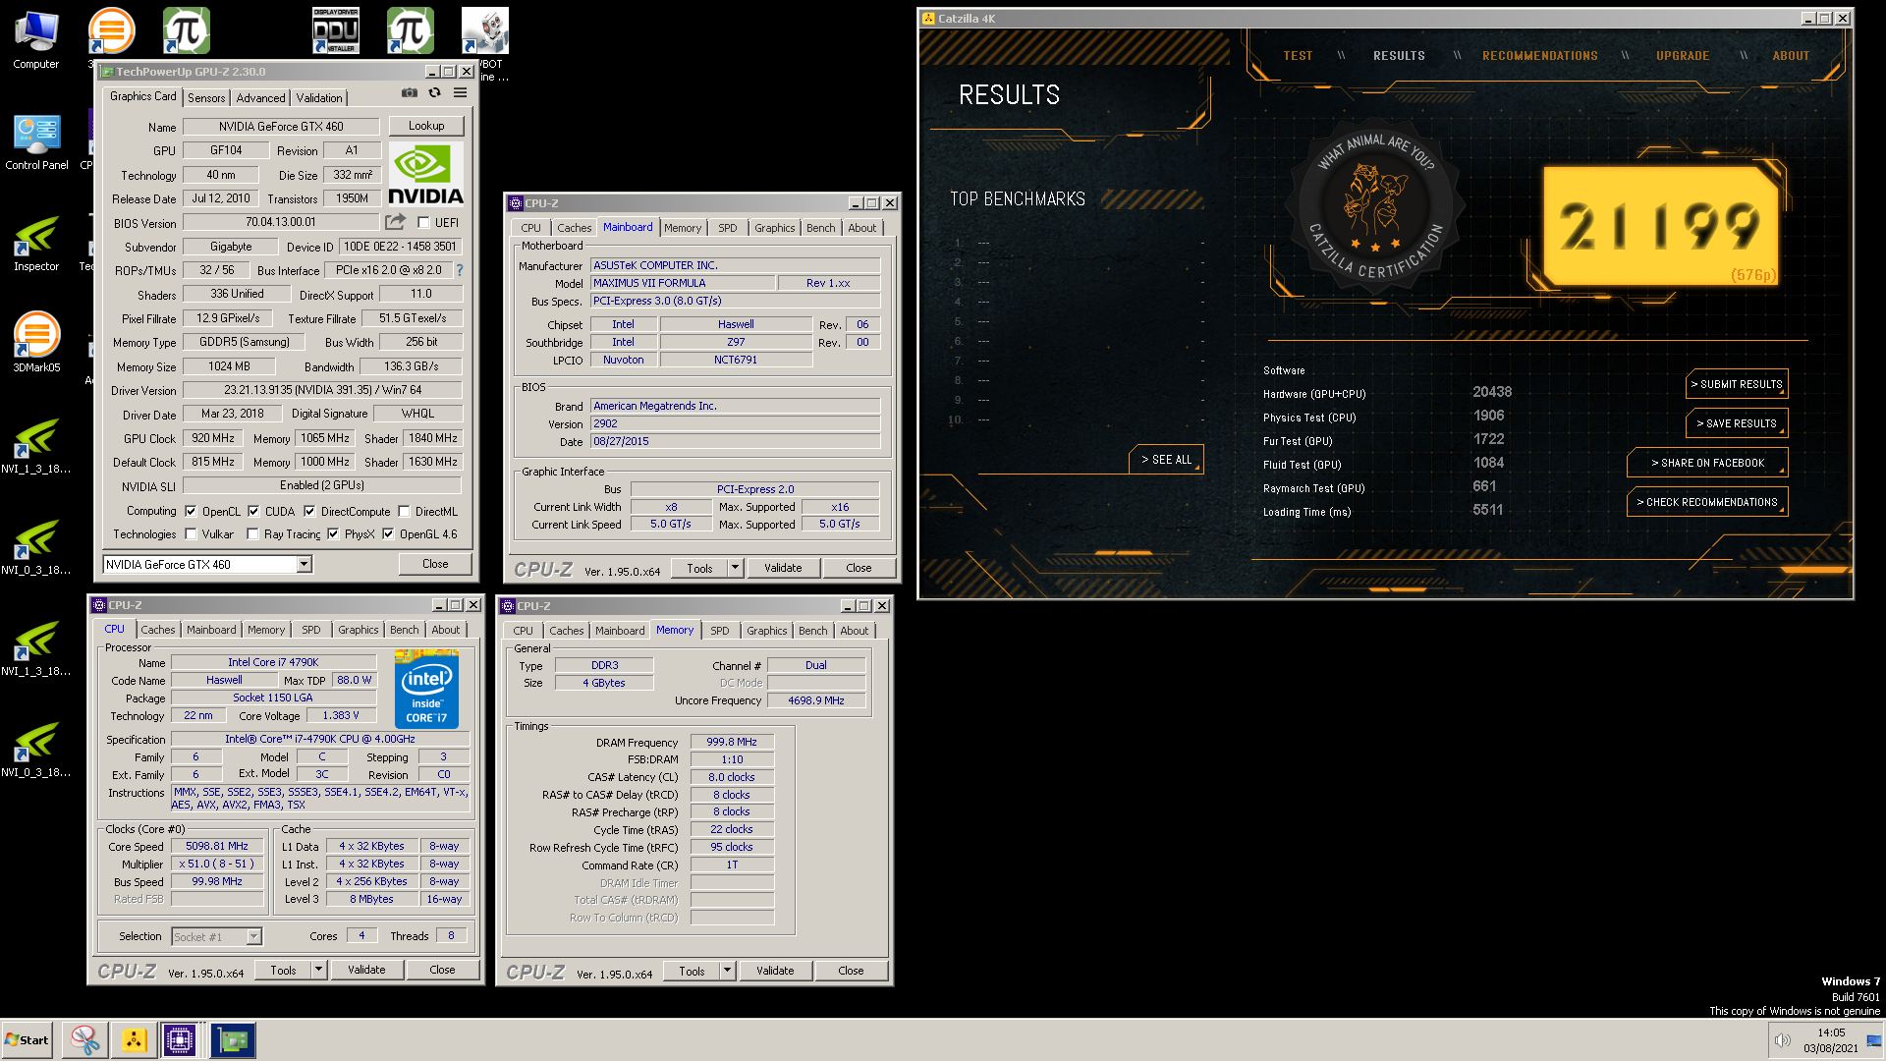This screenshot has height=1061, width=1886.
Task: Toggle the DirectCompute checkbox
Action: (x=309, y=511)
